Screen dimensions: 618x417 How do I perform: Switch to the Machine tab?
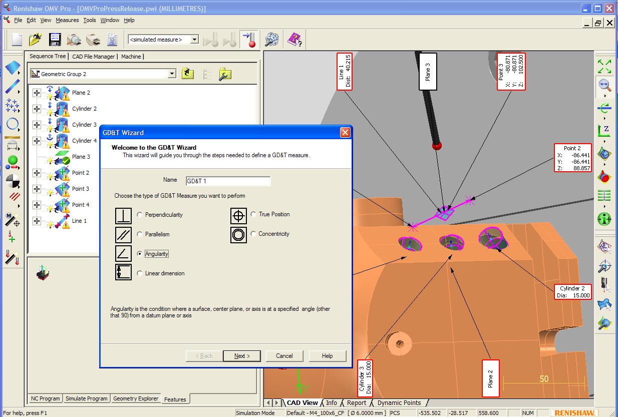coord(131,57)
